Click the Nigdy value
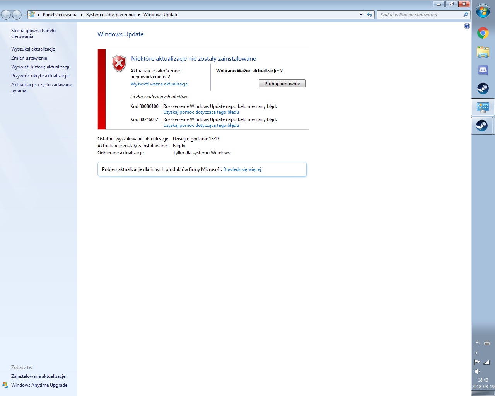The image size is (495, 396). point(179,146)
